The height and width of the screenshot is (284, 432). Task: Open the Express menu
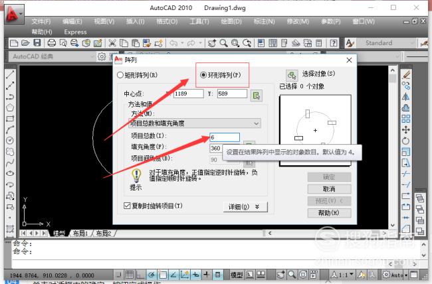75,32
